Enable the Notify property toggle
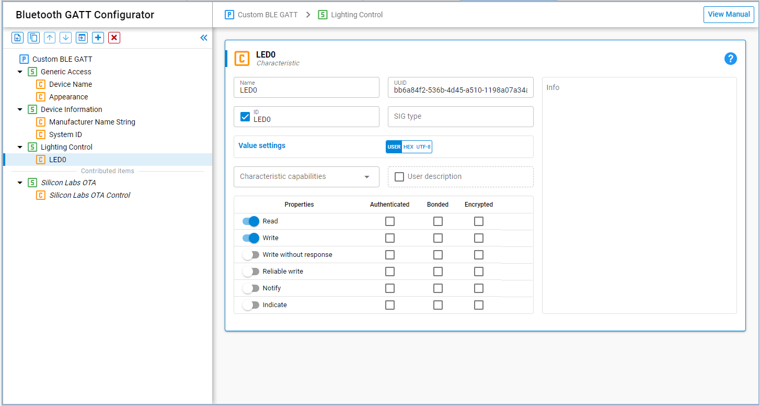The height and width of the screenshot is (406, 760). pyautogui.click(x=251, y=288)
